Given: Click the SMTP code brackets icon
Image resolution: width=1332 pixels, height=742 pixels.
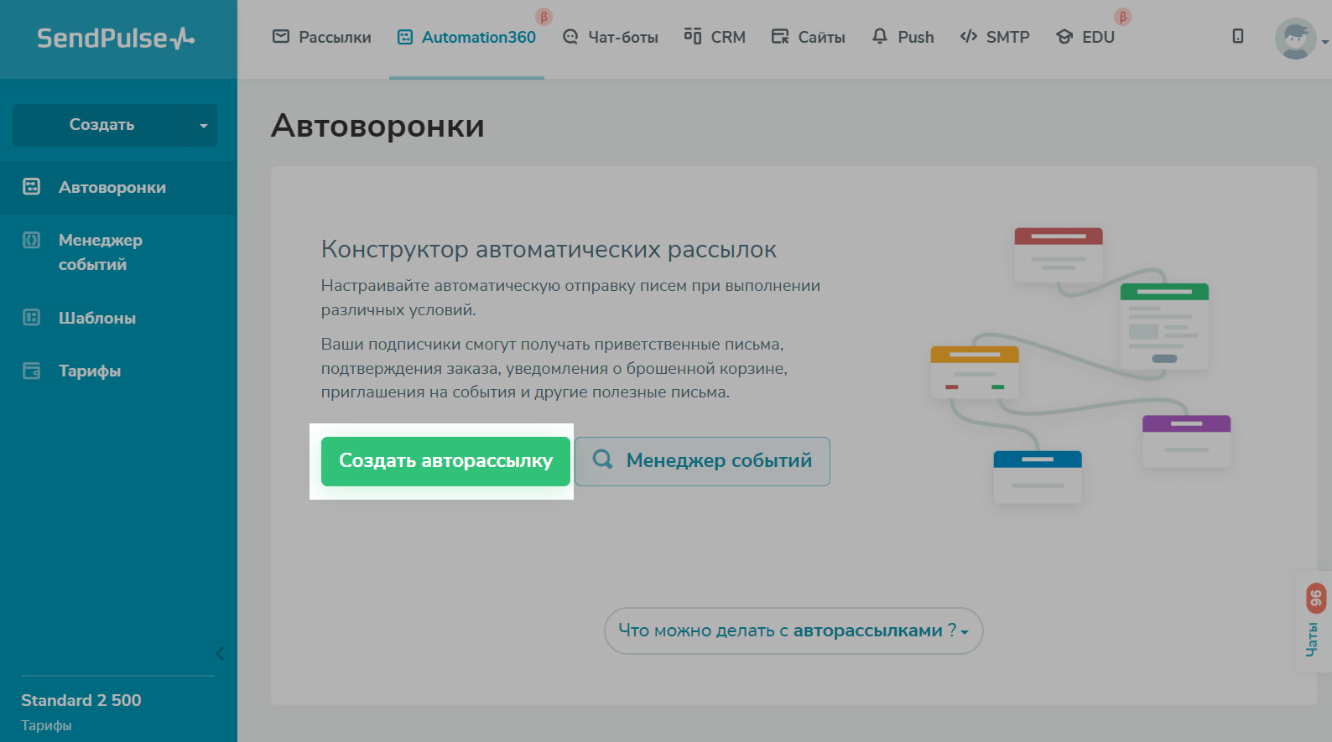Looking at the screenshot, I should (969, 36).
